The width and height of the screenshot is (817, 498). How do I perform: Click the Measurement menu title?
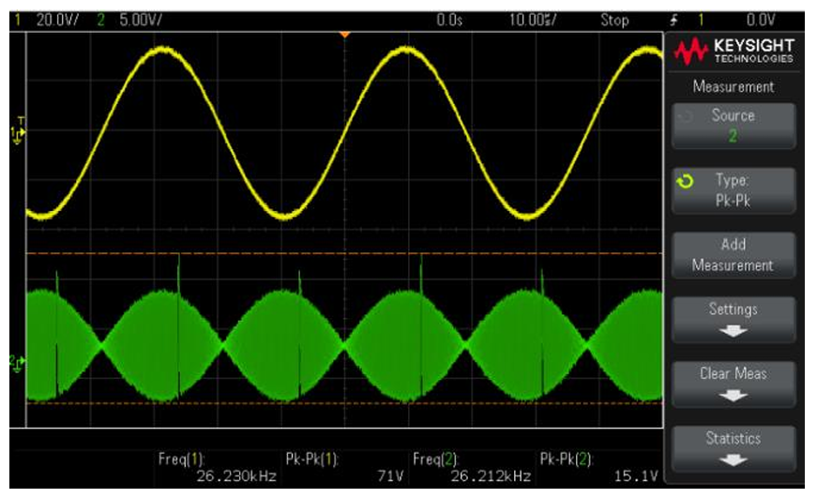point(734,86)
